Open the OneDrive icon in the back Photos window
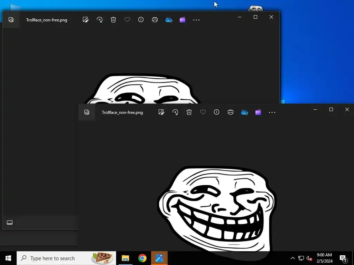This screenshot has width=354, height=265. [x=169, y=20]
